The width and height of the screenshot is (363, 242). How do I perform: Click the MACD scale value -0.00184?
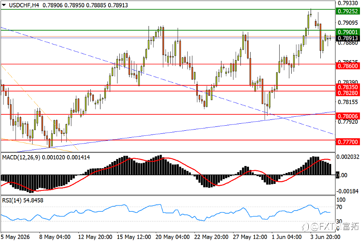(348, 191)
